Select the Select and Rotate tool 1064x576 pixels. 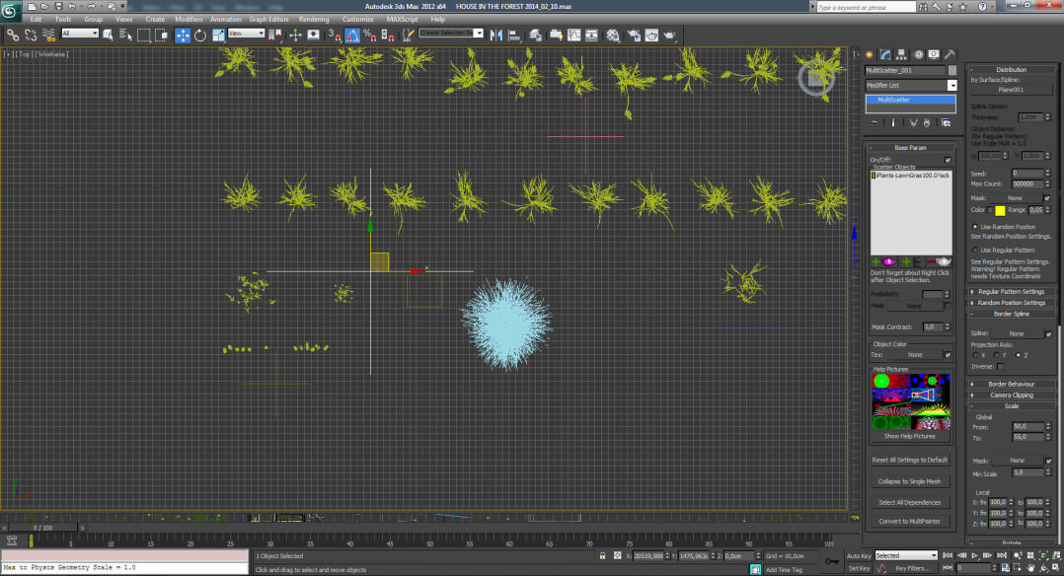coord(201,35)
